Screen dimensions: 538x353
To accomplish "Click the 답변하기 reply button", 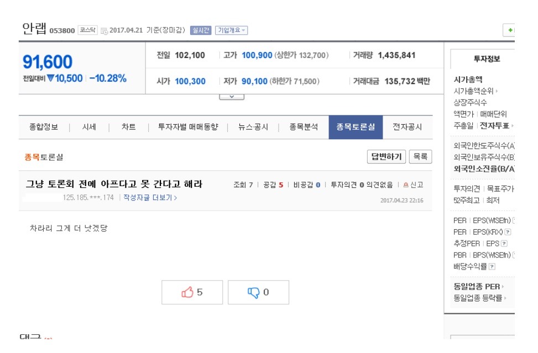I will (x=386, y=157).
